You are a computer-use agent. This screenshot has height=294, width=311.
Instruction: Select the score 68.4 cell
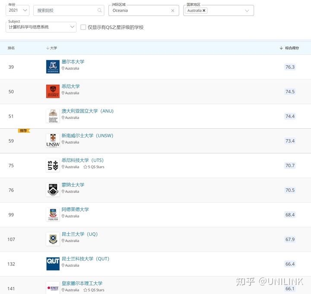[290, 215]
